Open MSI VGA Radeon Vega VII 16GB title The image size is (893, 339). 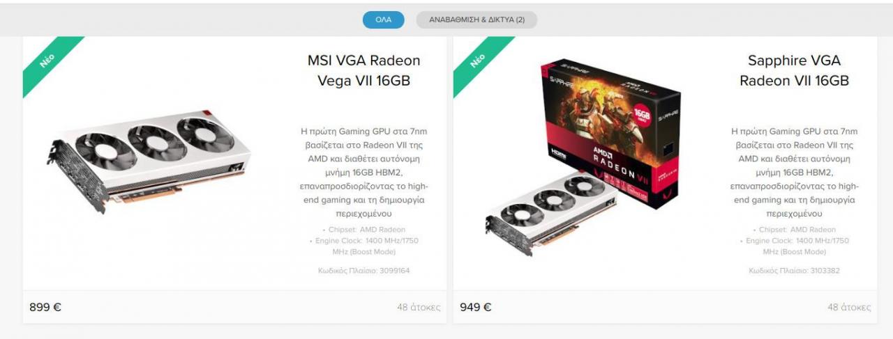tap(363, 70)
